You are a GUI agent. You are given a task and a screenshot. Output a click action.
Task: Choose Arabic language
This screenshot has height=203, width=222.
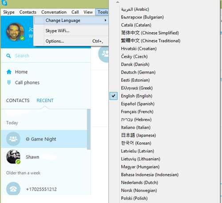point(135,9)
